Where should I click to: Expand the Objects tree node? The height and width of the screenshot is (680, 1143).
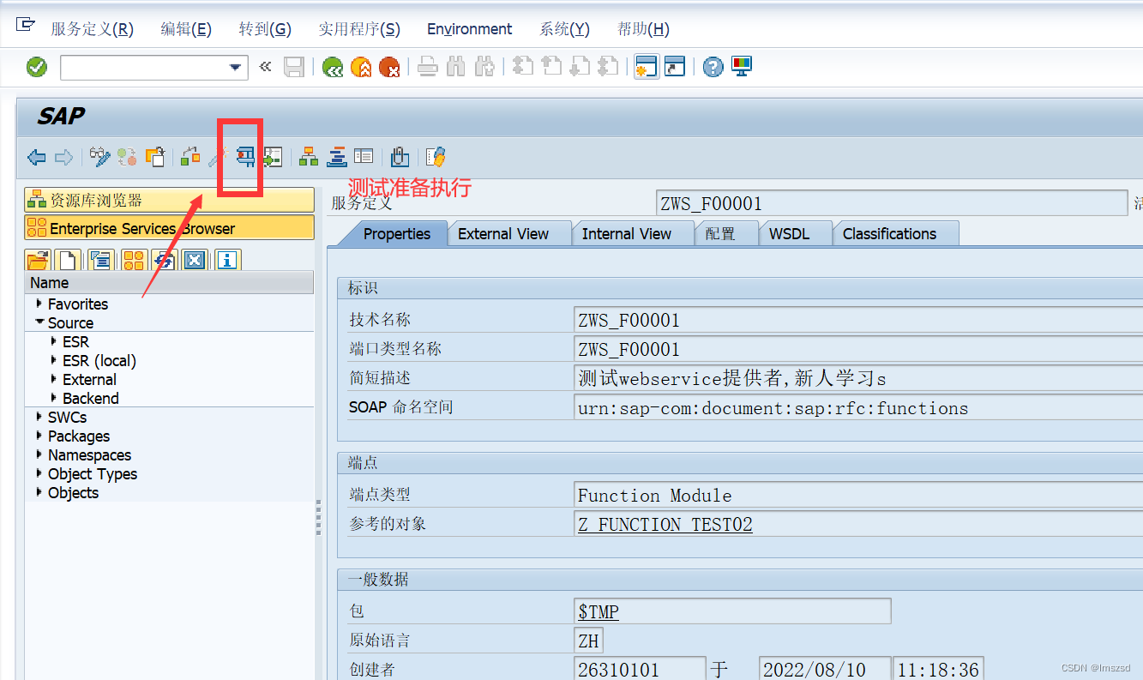tap(39, 492)
